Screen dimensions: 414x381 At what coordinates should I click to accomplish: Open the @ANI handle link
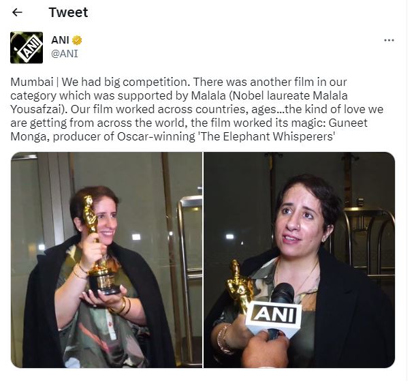coord(65,54)
